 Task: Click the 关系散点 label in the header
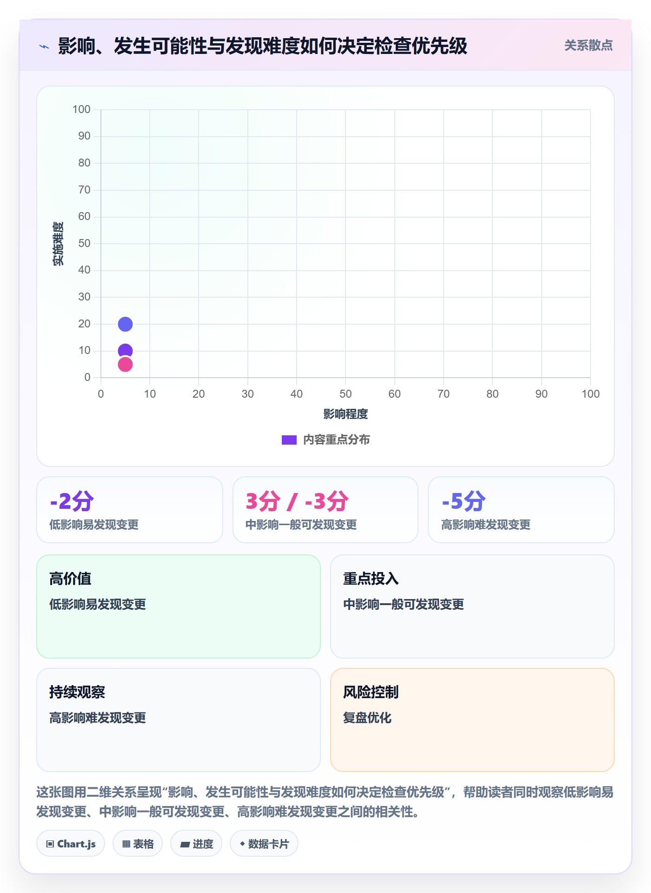588,46
